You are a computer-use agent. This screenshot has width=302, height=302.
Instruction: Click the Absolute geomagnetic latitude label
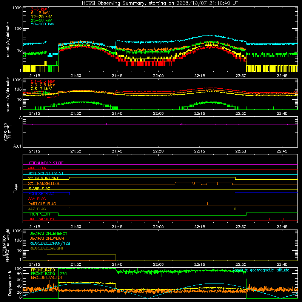tap(261, 270)
